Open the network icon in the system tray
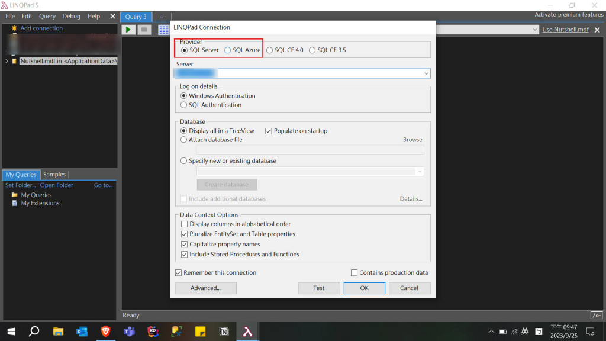 point(514,332)
